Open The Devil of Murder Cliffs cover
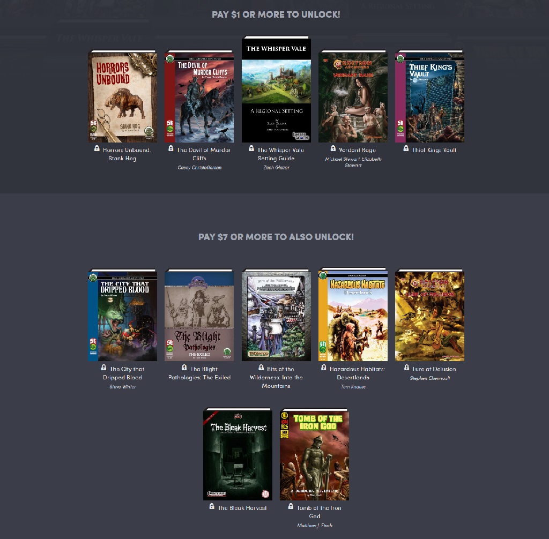The width and height of the screenshot is (549, 539). pyautogui.click(x=199, y=96)
